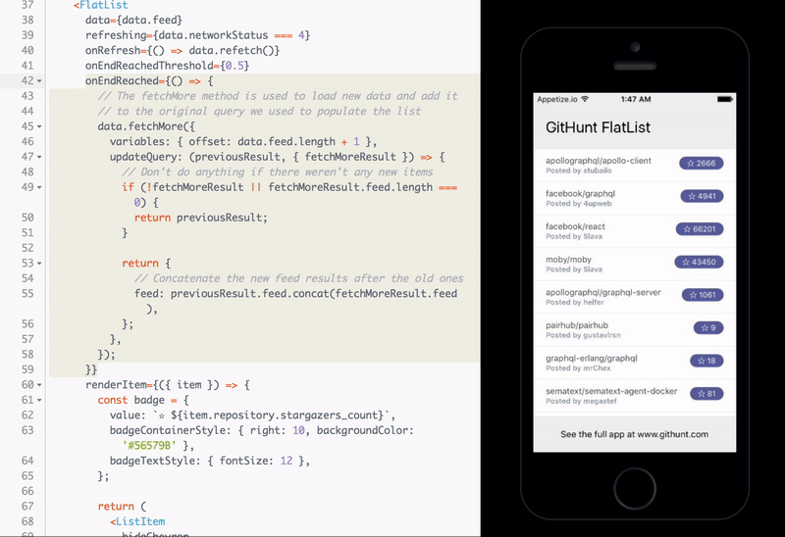This screenshot has height=537, width=785.
Task: Click badgeTextStyle on line 64
Action: click(x=153, y=461)
